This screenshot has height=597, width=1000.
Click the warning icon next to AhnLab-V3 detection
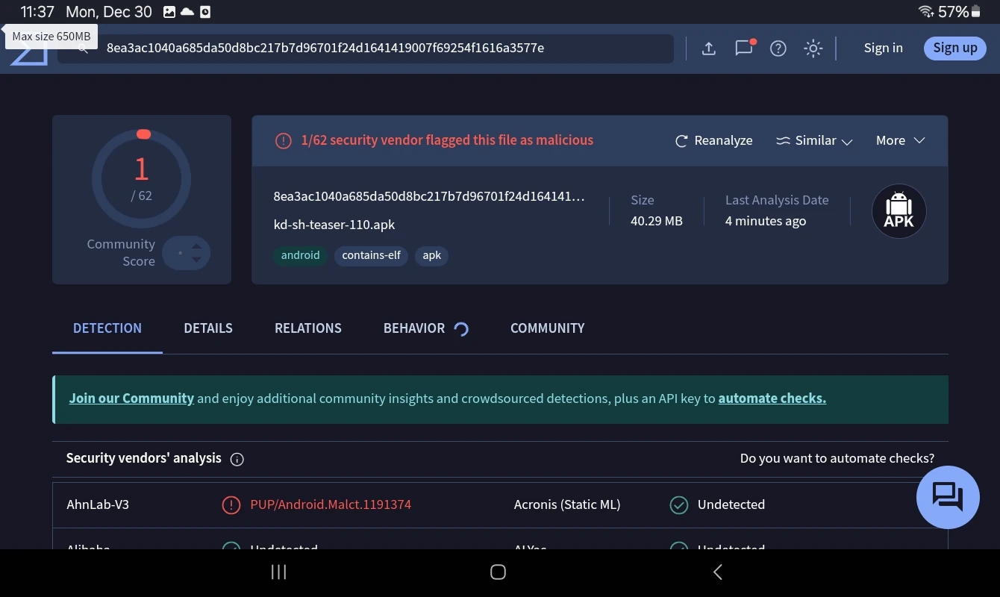pos(231,504)
